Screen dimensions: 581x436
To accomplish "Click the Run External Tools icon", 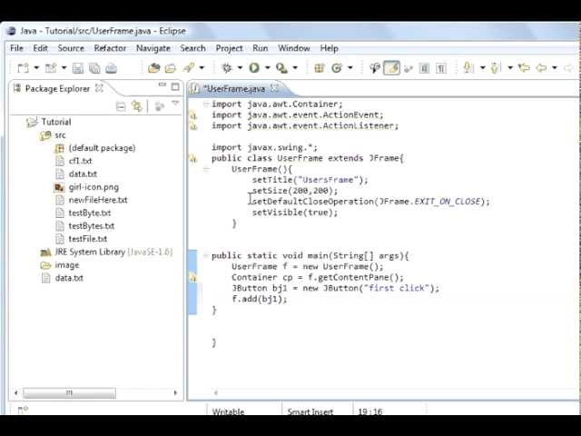I will [x=281, y=68].
